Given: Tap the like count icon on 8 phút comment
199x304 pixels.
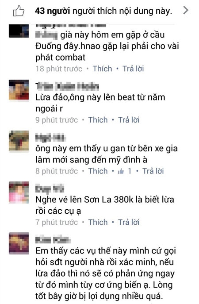Looking at the screenshot, I should point(121,171).
